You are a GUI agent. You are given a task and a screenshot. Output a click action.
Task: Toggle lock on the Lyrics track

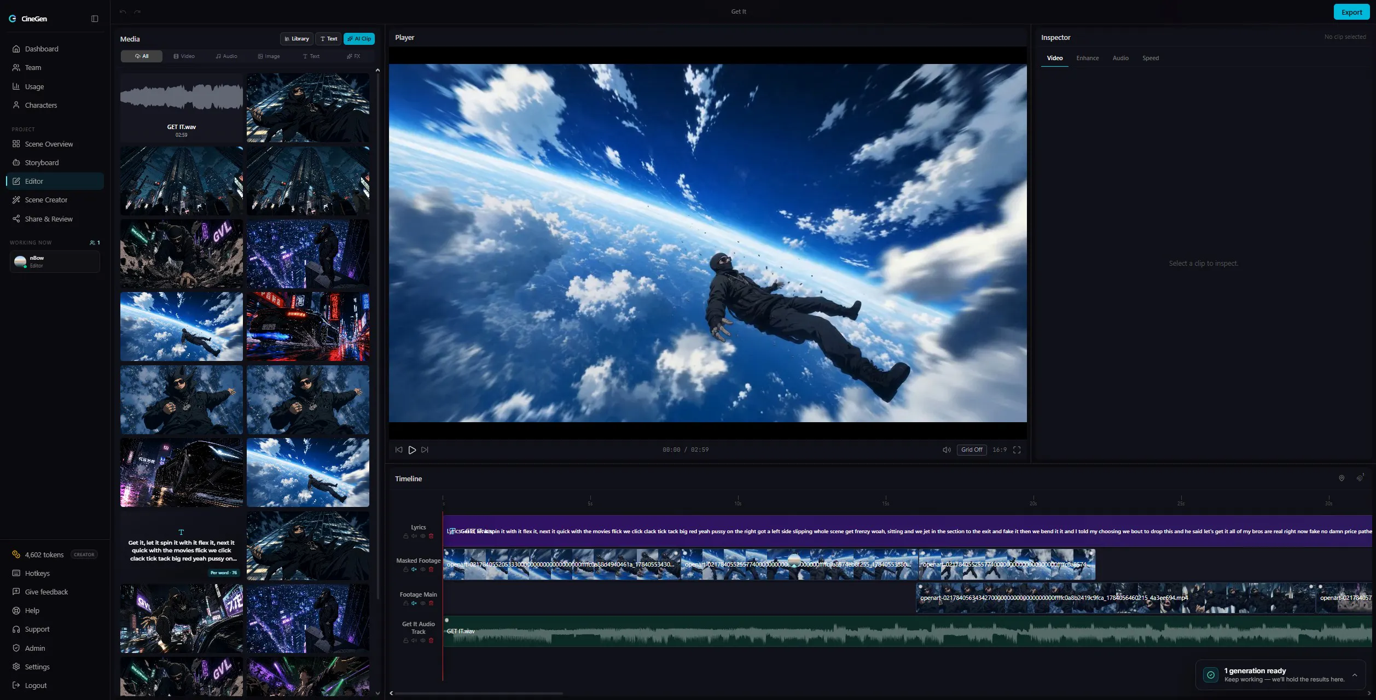[x=405, y=536]
